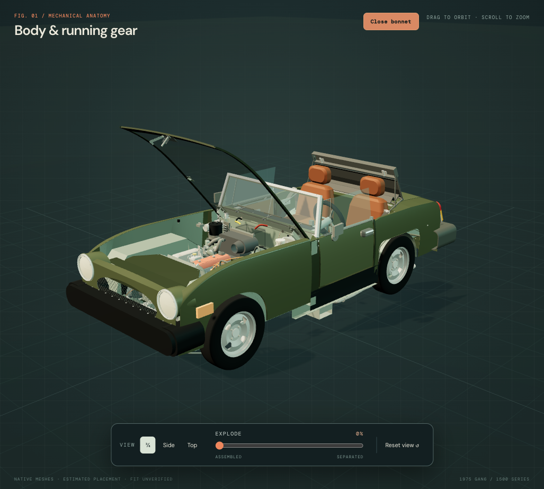Click the '0%' explode value
The width and height of the screenshot is (544, 489).
coord(360,434)
